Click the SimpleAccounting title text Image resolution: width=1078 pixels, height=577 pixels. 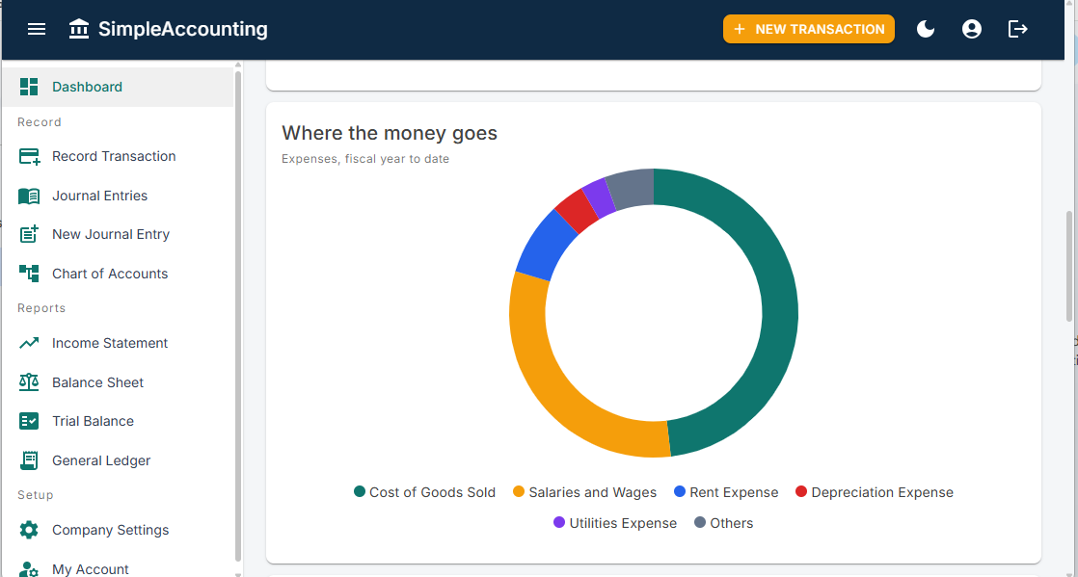(183, 29)
